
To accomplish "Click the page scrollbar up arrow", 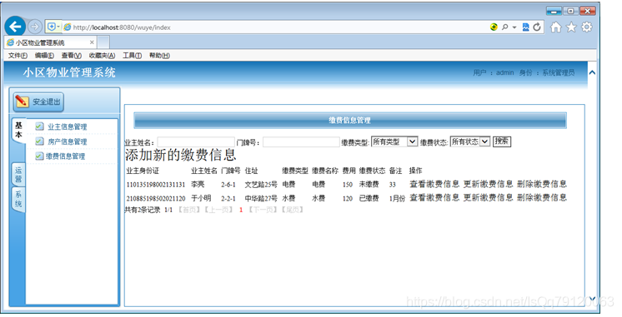I will point(592,72).
